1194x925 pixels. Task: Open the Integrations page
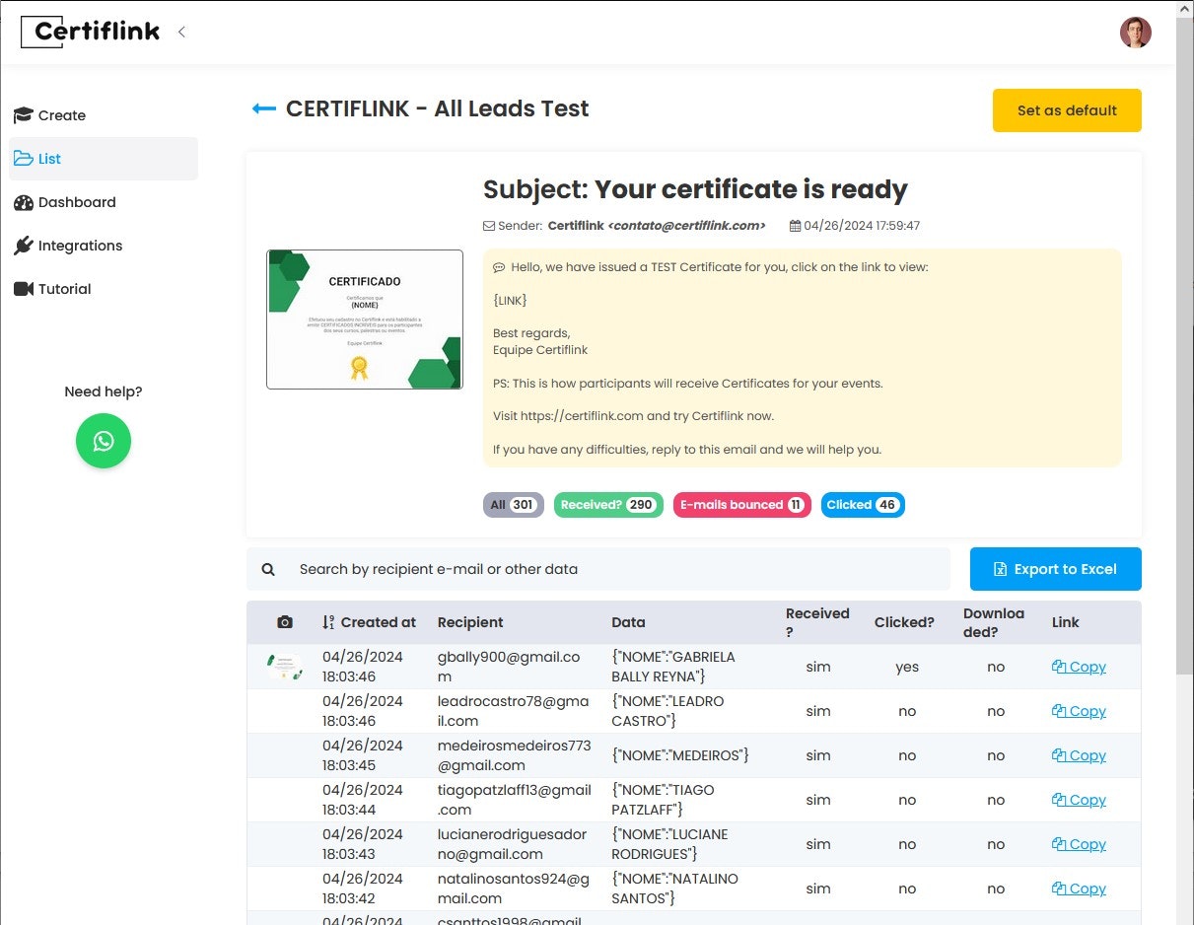coord(104,246)
